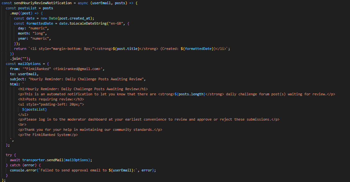Click the year property key
The image size is (350, 182).
point(22,38)
